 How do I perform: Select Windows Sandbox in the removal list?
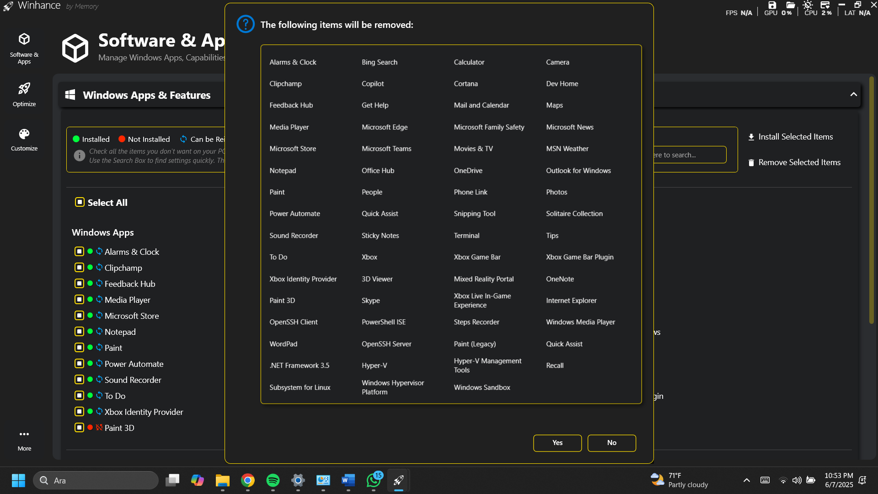coord(482,387)
